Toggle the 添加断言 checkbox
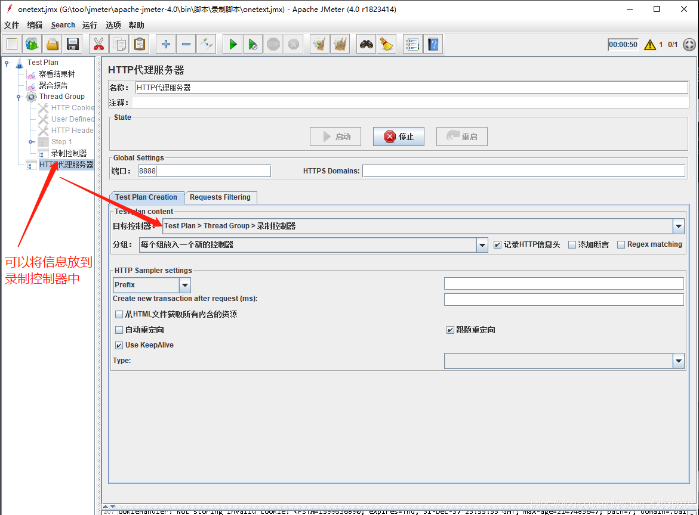 tap(572, 245)
